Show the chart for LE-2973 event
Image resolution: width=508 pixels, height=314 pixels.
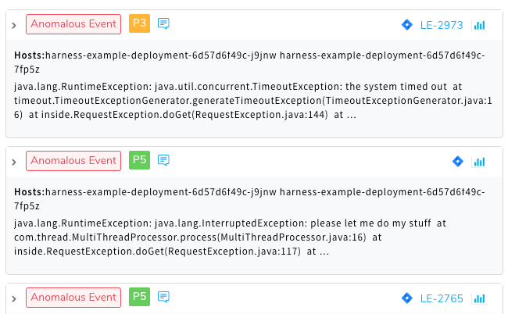coord(479,25)
